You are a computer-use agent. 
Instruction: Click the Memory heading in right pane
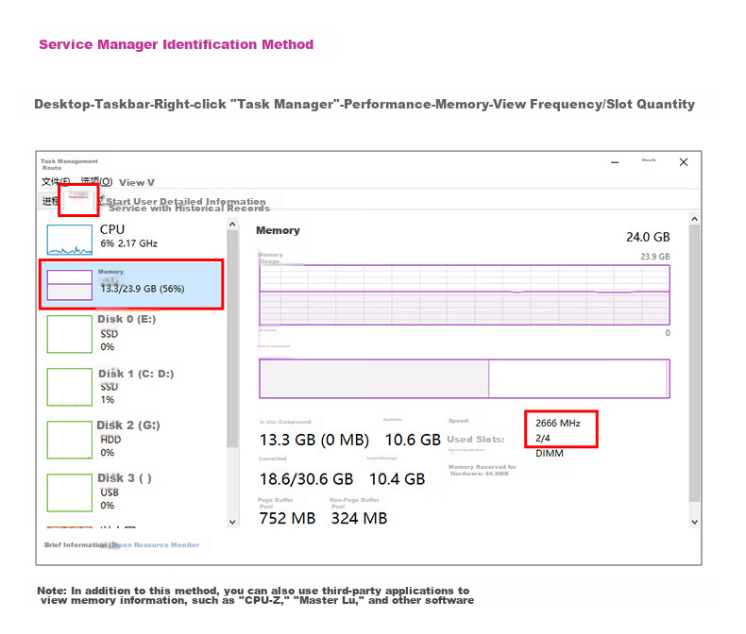[278, 230]
